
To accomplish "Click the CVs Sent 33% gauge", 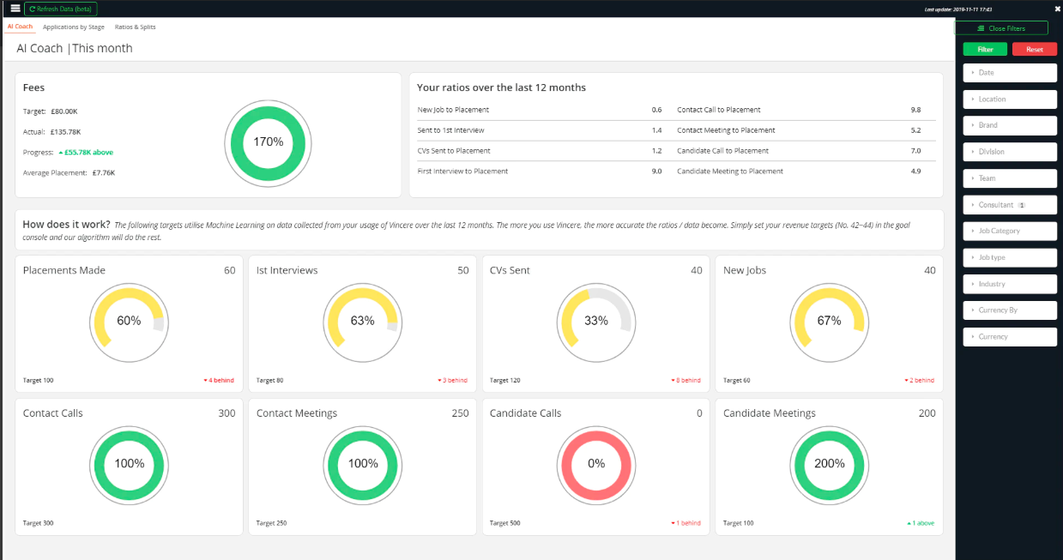I will [x=596, y=321].
